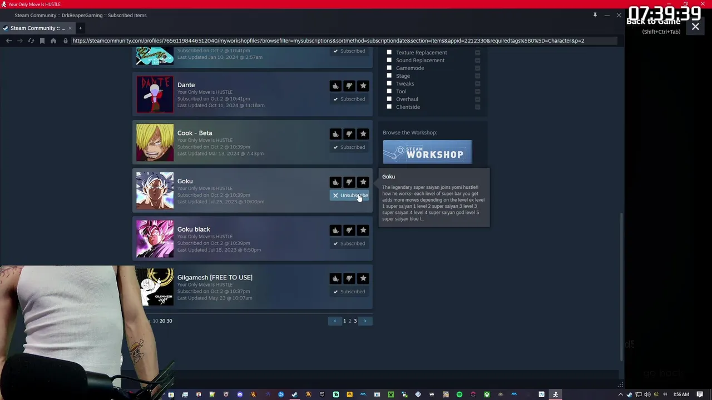This screenshot has width=712, height=400.
Task: Favorite the Dante mod with star
Action: click(363, 86)
